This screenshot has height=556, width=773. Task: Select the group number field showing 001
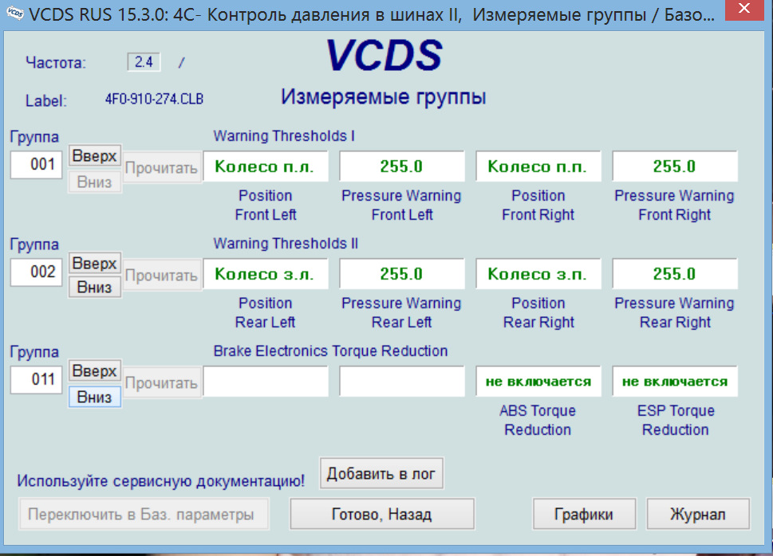[35, 165]
